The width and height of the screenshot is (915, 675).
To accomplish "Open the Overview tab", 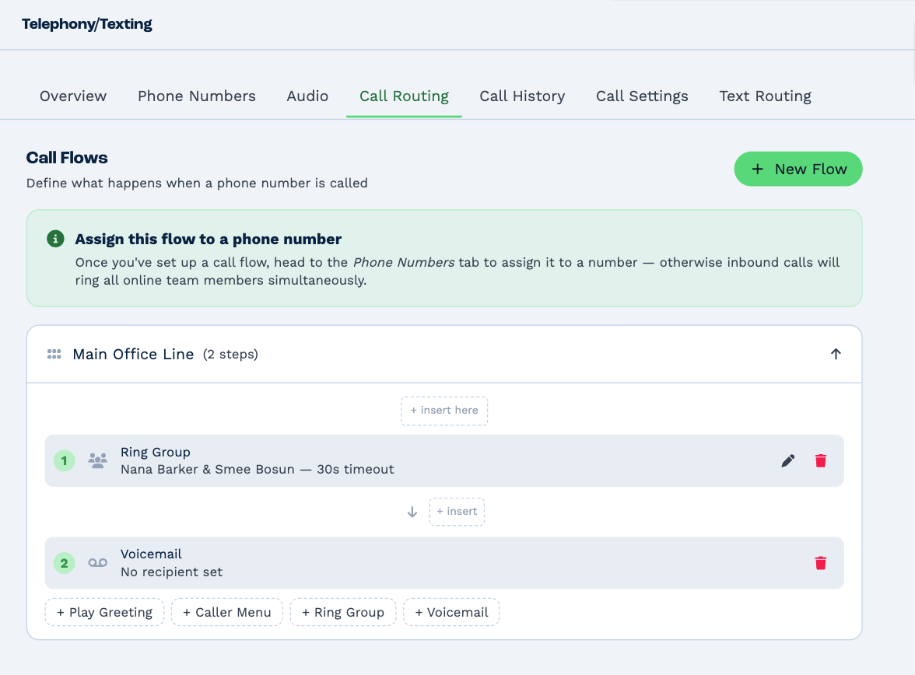I will coord(73,96).
